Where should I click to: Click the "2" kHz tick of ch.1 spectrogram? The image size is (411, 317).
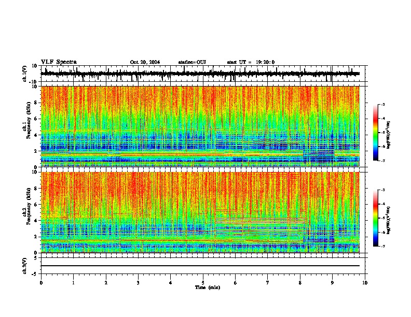coord(36,151)
